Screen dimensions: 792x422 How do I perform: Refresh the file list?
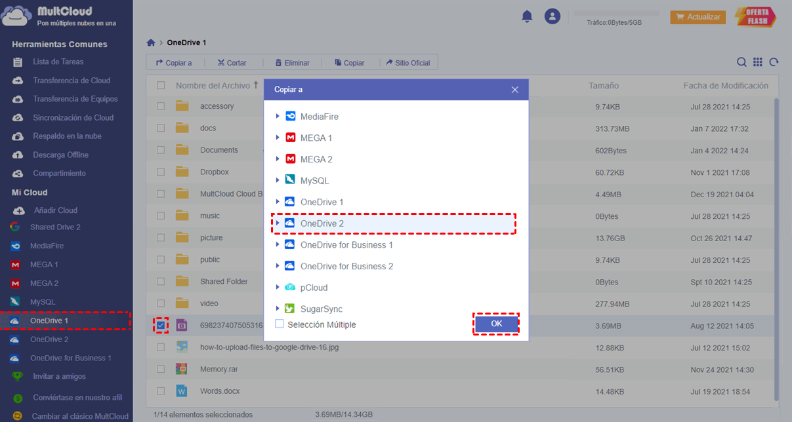774,62
